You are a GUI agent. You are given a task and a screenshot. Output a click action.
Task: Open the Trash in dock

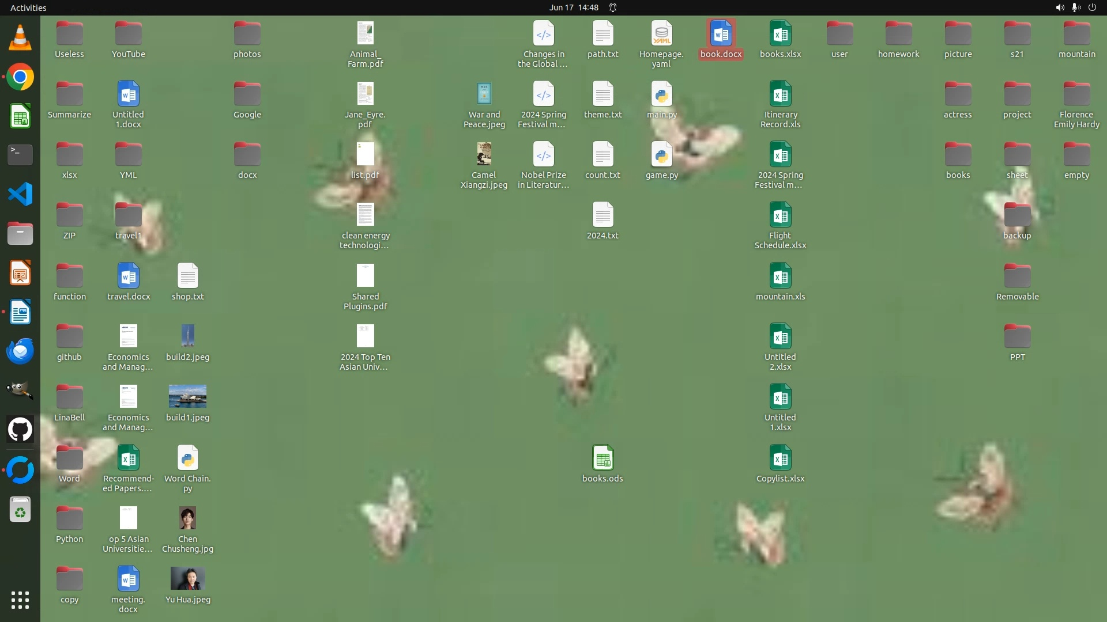20,510
